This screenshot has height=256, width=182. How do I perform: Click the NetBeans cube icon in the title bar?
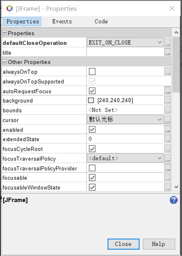coord(10,8)
